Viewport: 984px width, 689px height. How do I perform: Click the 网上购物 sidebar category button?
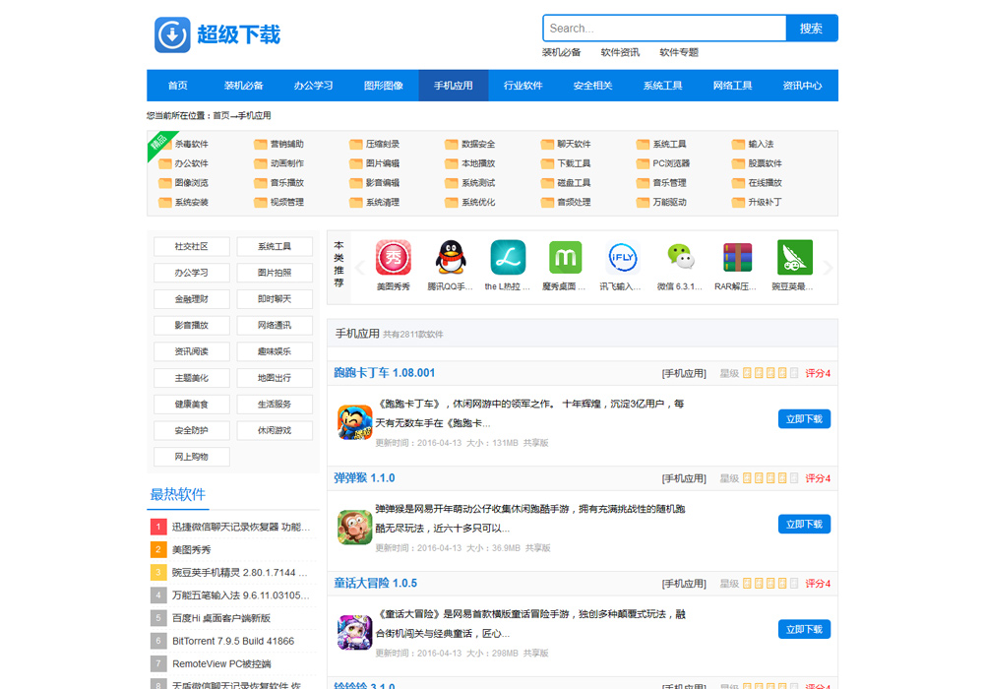point(192,457)
